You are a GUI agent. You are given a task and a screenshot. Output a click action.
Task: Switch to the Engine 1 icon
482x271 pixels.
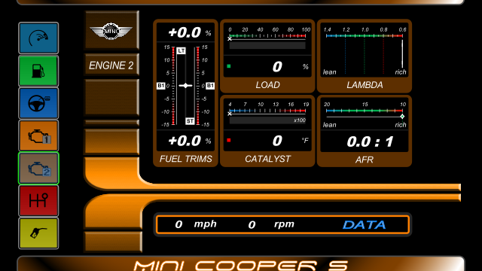tap(38, 135)
